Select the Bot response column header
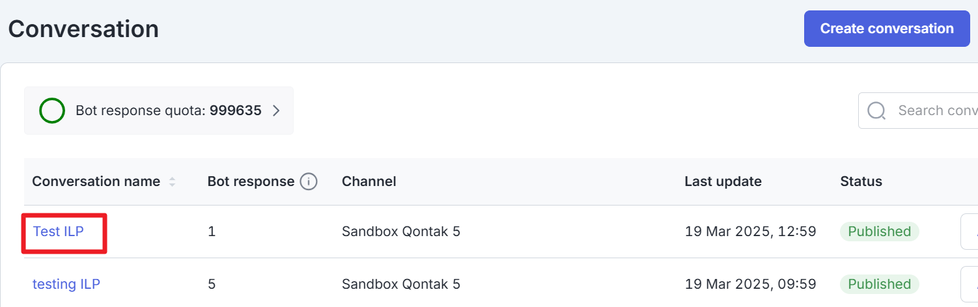Image resolution: width=978 pixels, height=307 pixels. (251, 181)
